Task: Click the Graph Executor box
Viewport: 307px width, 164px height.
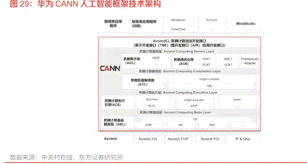Action: (x=194, y=100)
